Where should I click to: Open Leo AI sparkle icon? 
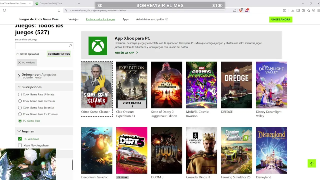pyautogui.click(x=308, y=10)
